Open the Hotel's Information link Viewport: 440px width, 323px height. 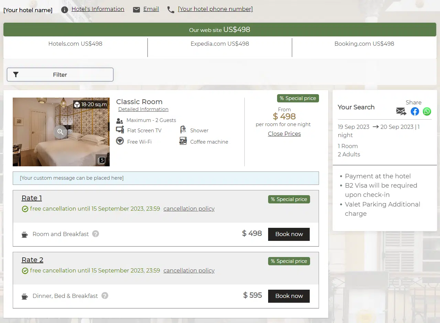point(98,9)
